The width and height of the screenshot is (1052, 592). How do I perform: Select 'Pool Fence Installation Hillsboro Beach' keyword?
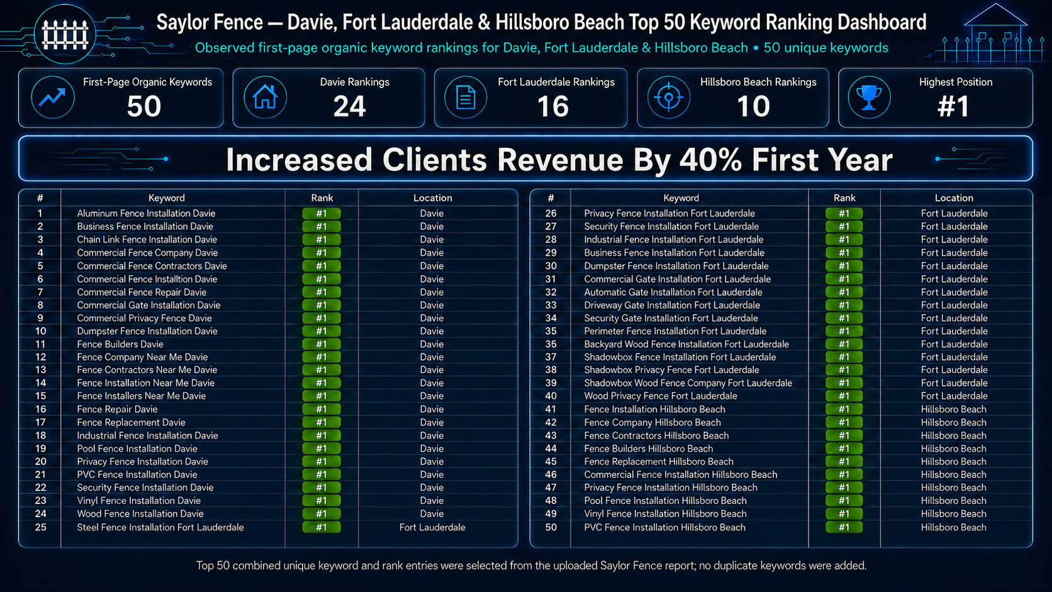point(665,501)
